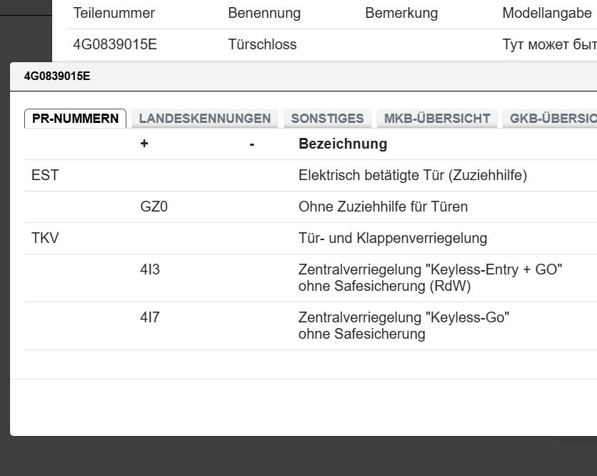Viewport: 597px width, 476px height.
Task: Switch to the GKB-ÜBERSICHT tab
Action: tap(551, 119)
